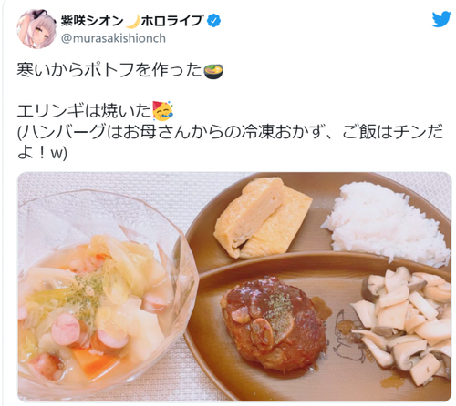This screenshot has height=406, width=456.
Task: Click the hamburger steak in the photo
Action: (273, 322)
